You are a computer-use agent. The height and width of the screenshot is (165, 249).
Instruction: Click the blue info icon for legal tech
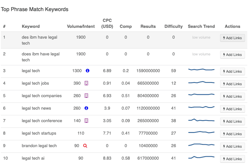click(87, 71)
